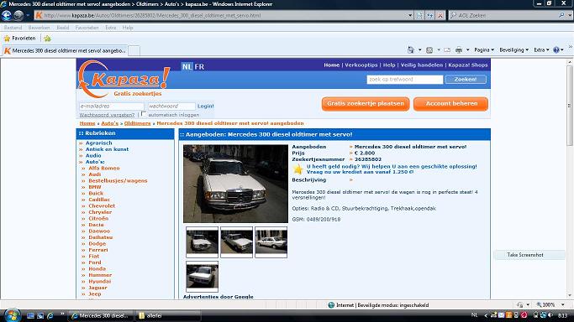
Task: Open the compatibility view icon in address bar
Action: click(419, 15)
